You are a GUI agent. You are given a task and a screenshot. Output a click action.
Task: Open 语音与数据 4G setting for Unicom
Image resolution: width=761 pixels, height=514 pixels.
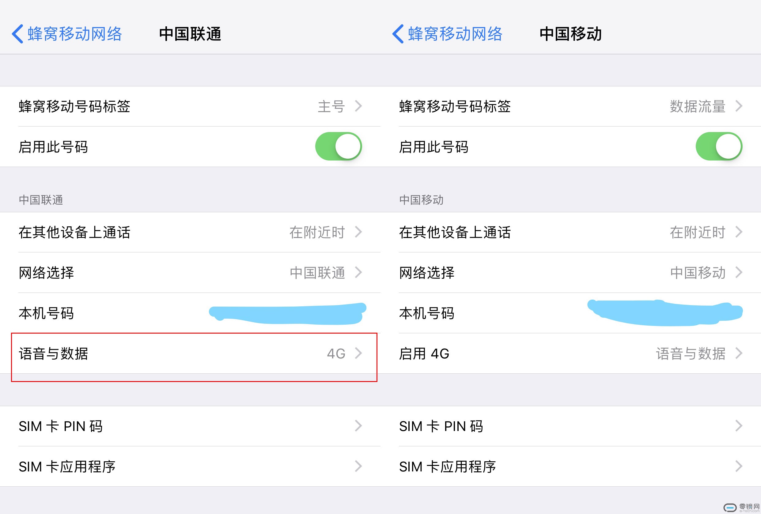pos(190,353)
